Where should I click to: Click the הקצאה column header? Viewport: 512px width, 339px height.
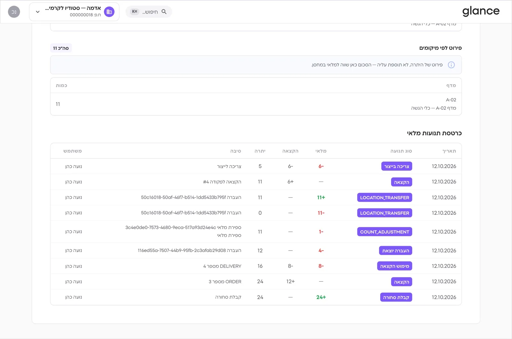(x=290, y=151)
